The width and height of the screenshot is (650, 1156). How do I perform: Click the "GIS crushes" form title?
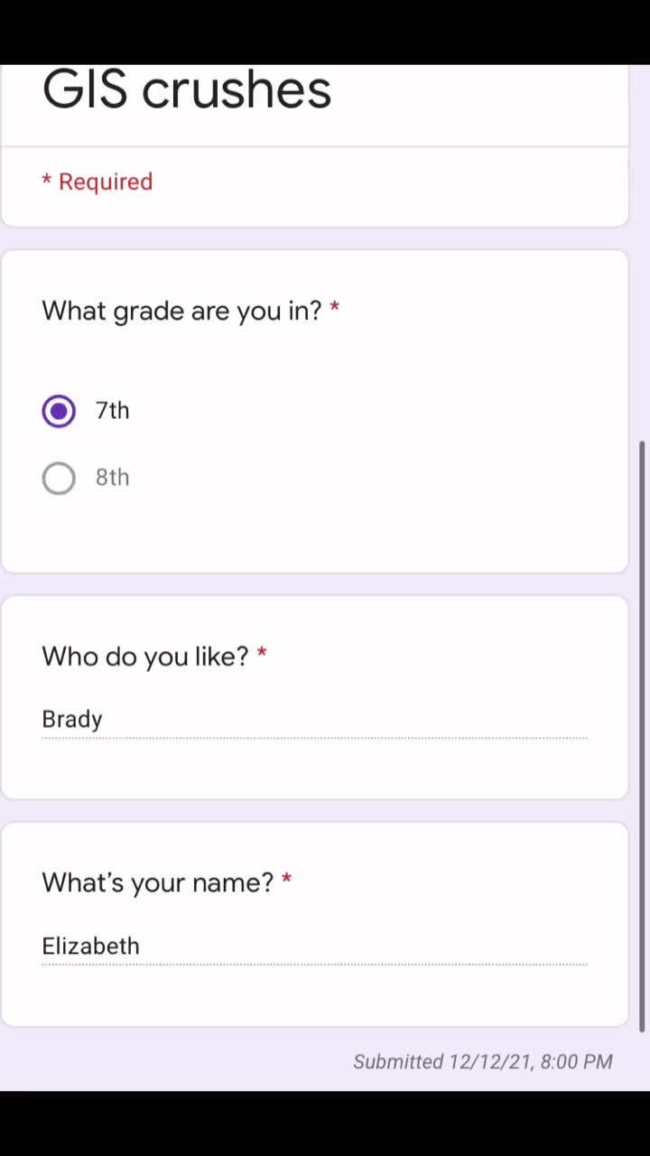pos(187,89)
